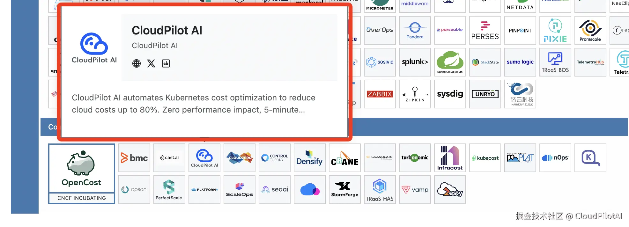Select the bmc logo card
Screen dimensions: 629x227
pos(134,158)
